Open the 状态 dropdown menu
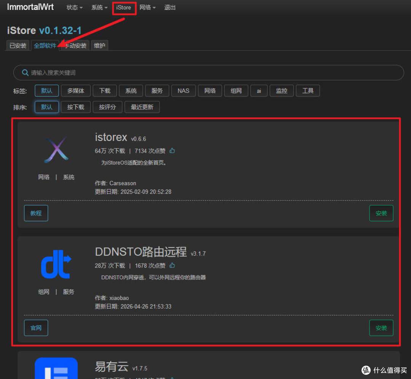 point(75,8)
